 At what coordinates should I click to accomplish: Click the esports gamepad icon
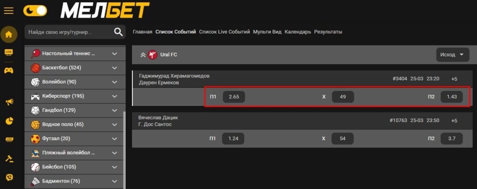35,96
